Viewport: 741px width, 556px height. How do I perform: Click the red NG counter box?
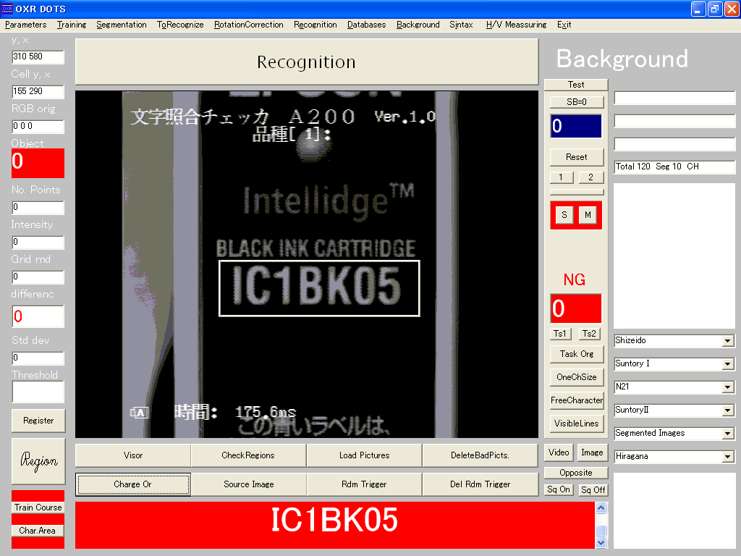(x=576, y=308)
